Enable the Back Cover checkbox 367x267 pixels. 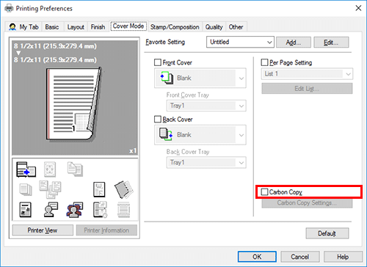pyautogui.click(x=158, y=120)
